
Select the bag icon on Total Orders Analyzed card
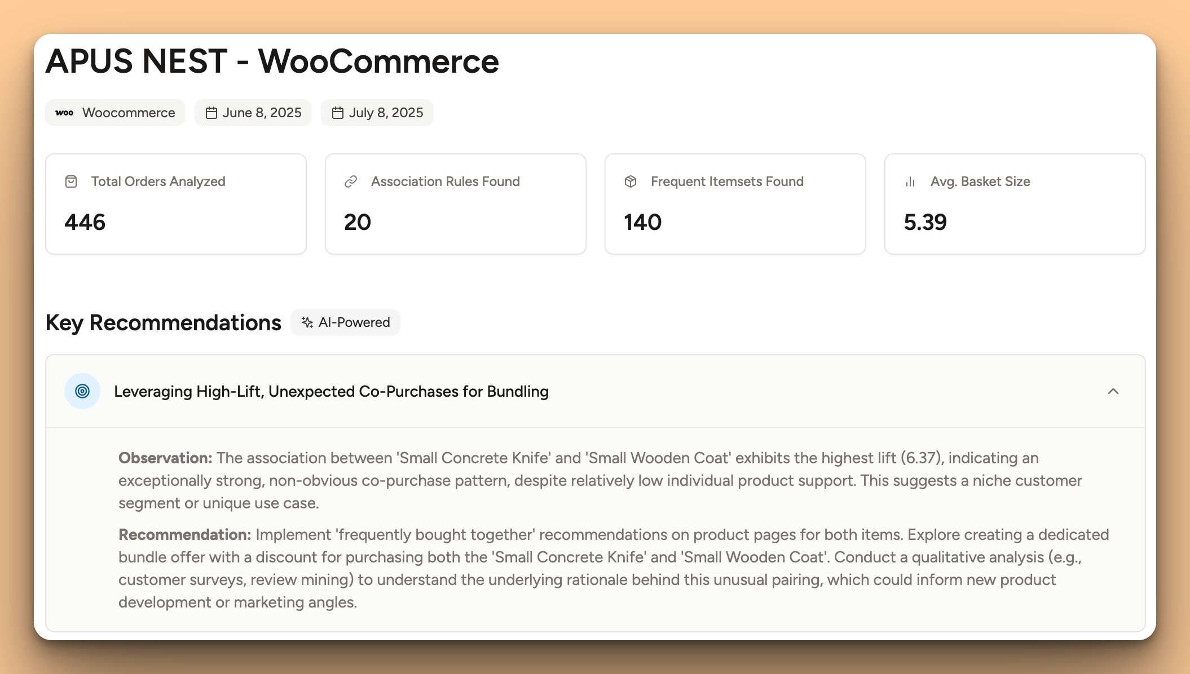click(71, 181)
